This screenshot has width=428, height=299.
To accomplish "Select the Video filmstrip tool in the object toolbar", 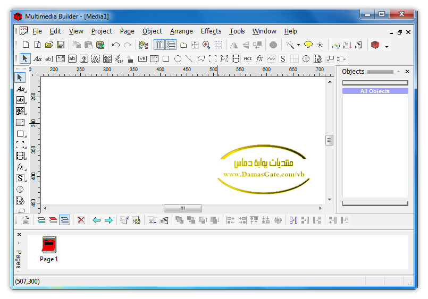I will tap(236, 58).
